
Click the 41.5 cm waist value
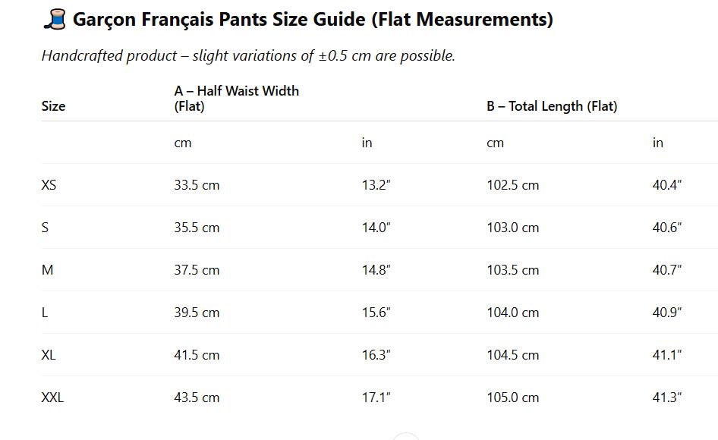[x=197, y=355]
